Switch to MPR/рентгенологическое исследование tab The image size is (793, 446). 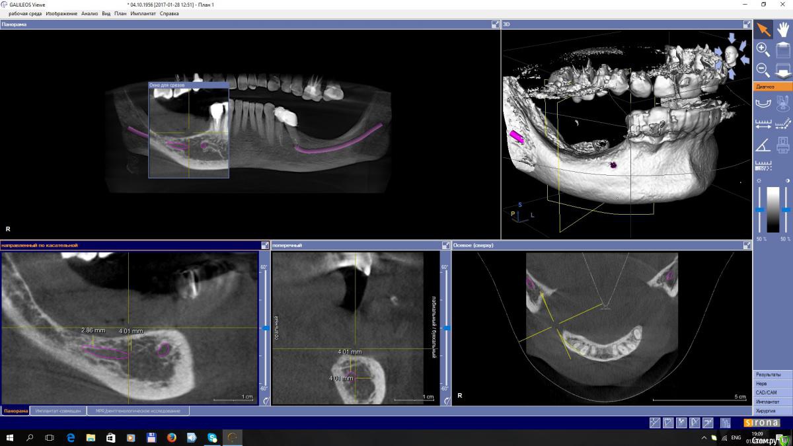pyautogui.click(x=137, y=411)
